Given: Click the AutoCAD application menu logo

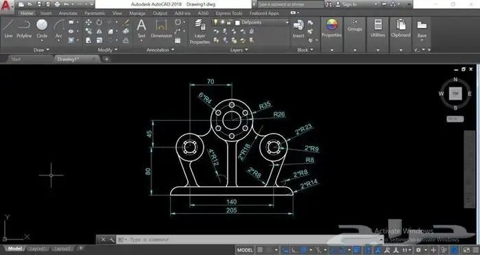Looking at the screenshot, I should [6, 5].
